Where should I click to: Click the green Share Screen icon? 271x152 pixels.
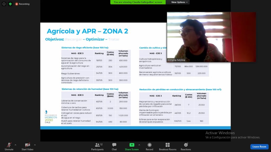point(132,145)
